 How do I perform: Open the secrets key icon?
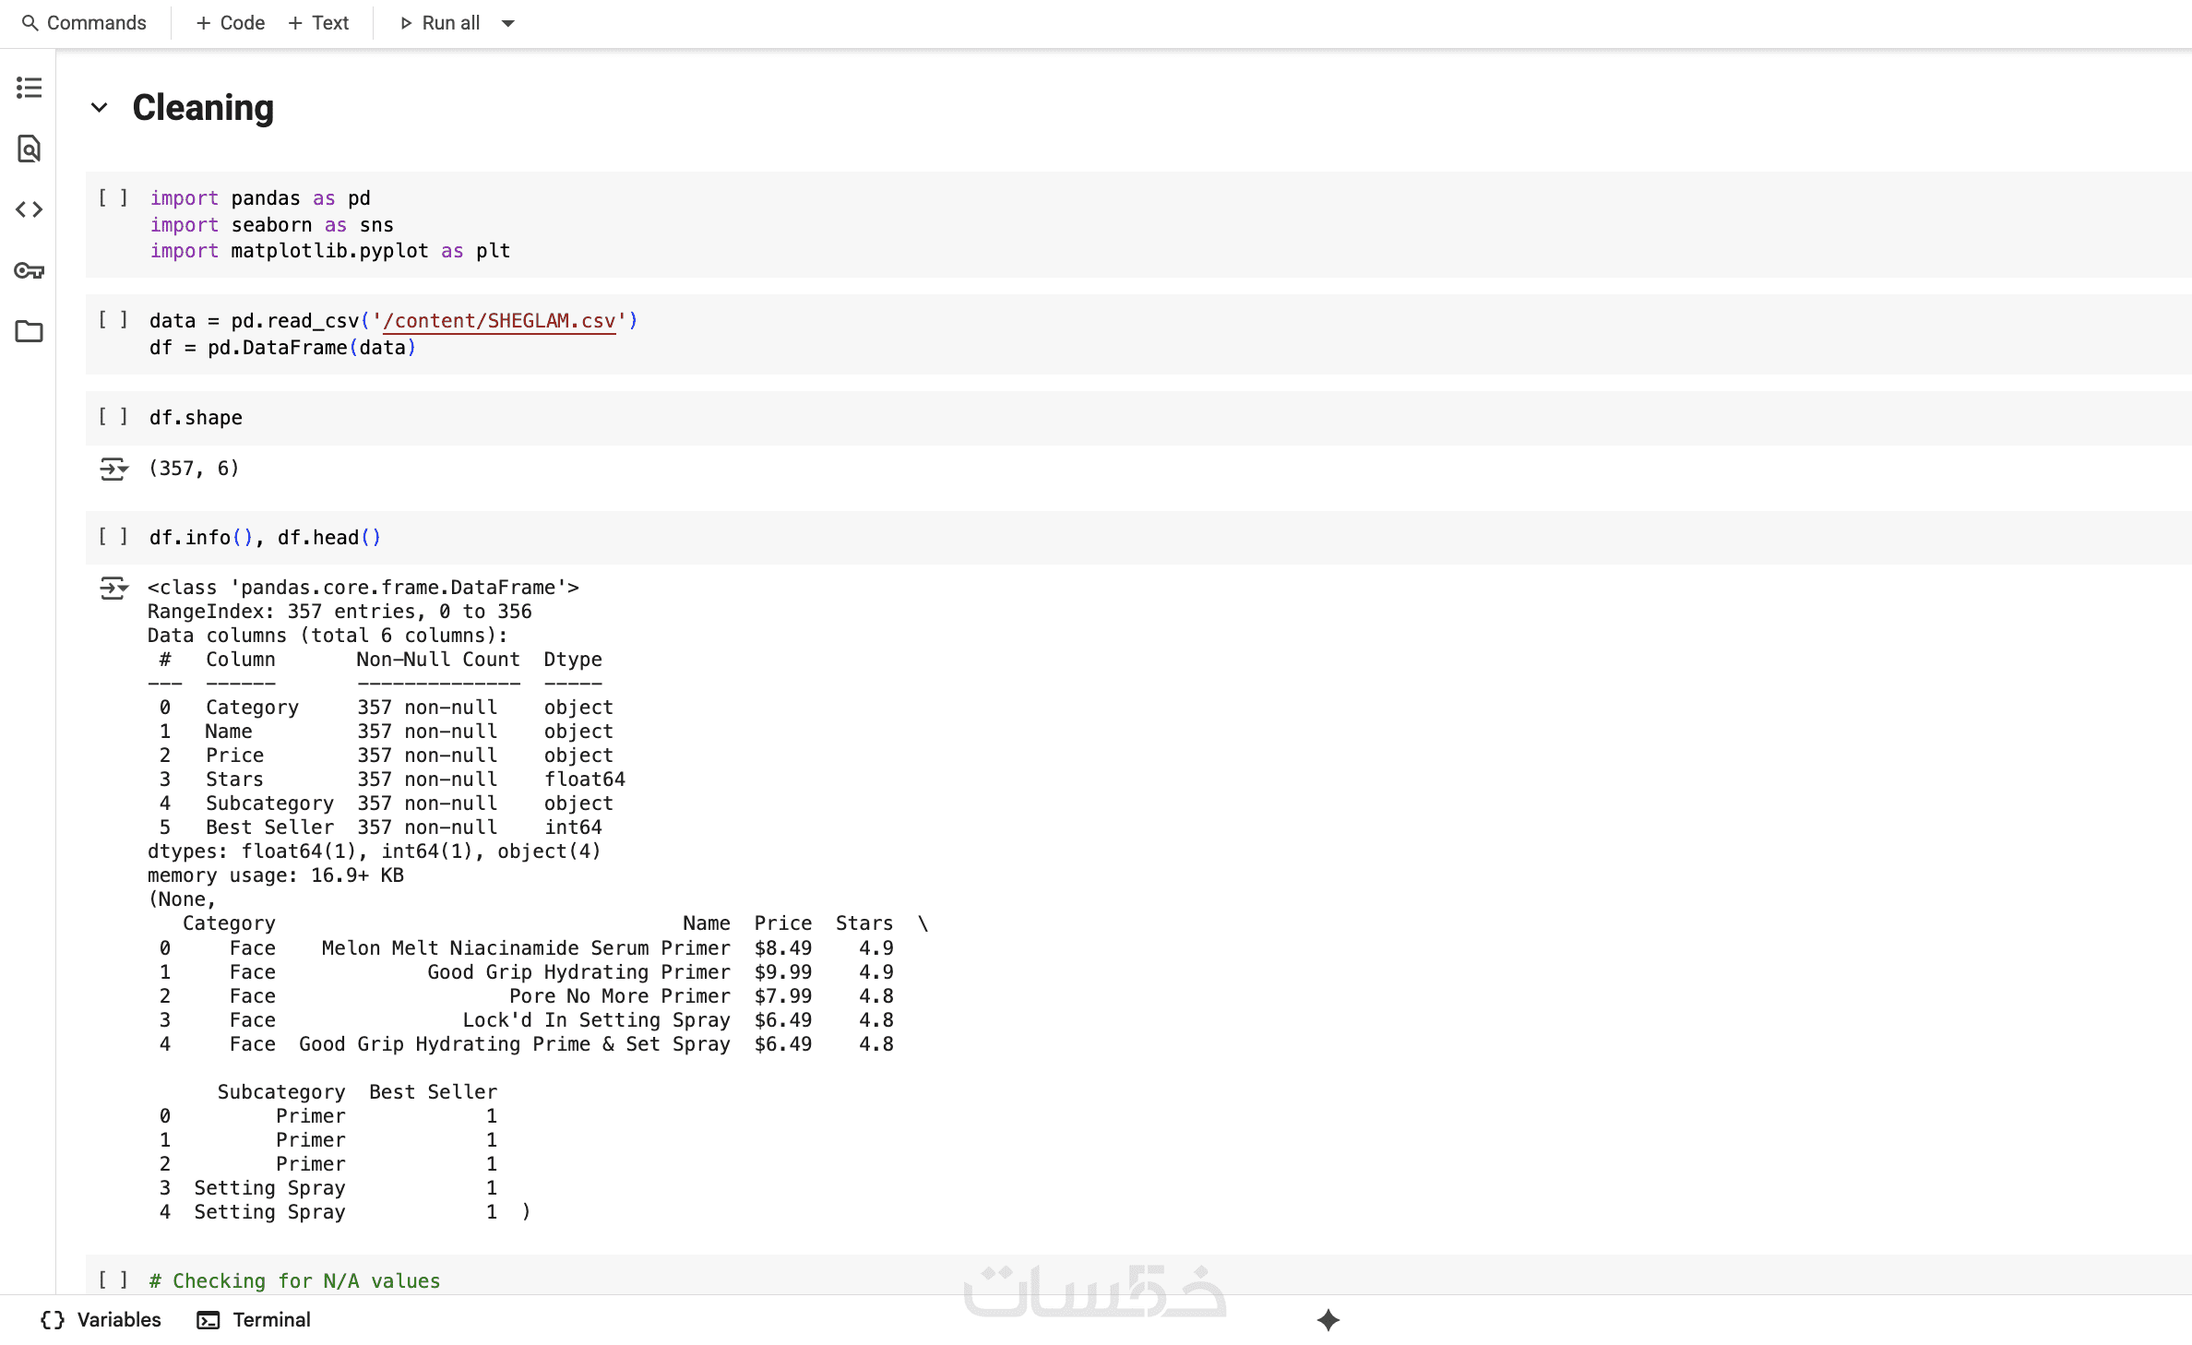[29, 270]
